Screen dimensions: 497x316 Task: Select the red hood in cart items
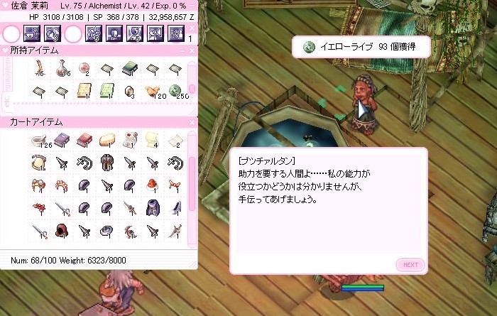click(x=62, y=231)
